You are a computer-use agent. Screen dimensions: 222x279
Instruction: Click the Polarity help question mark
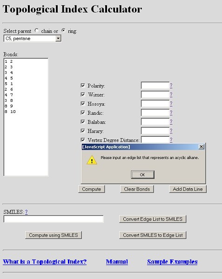point(171,86)
